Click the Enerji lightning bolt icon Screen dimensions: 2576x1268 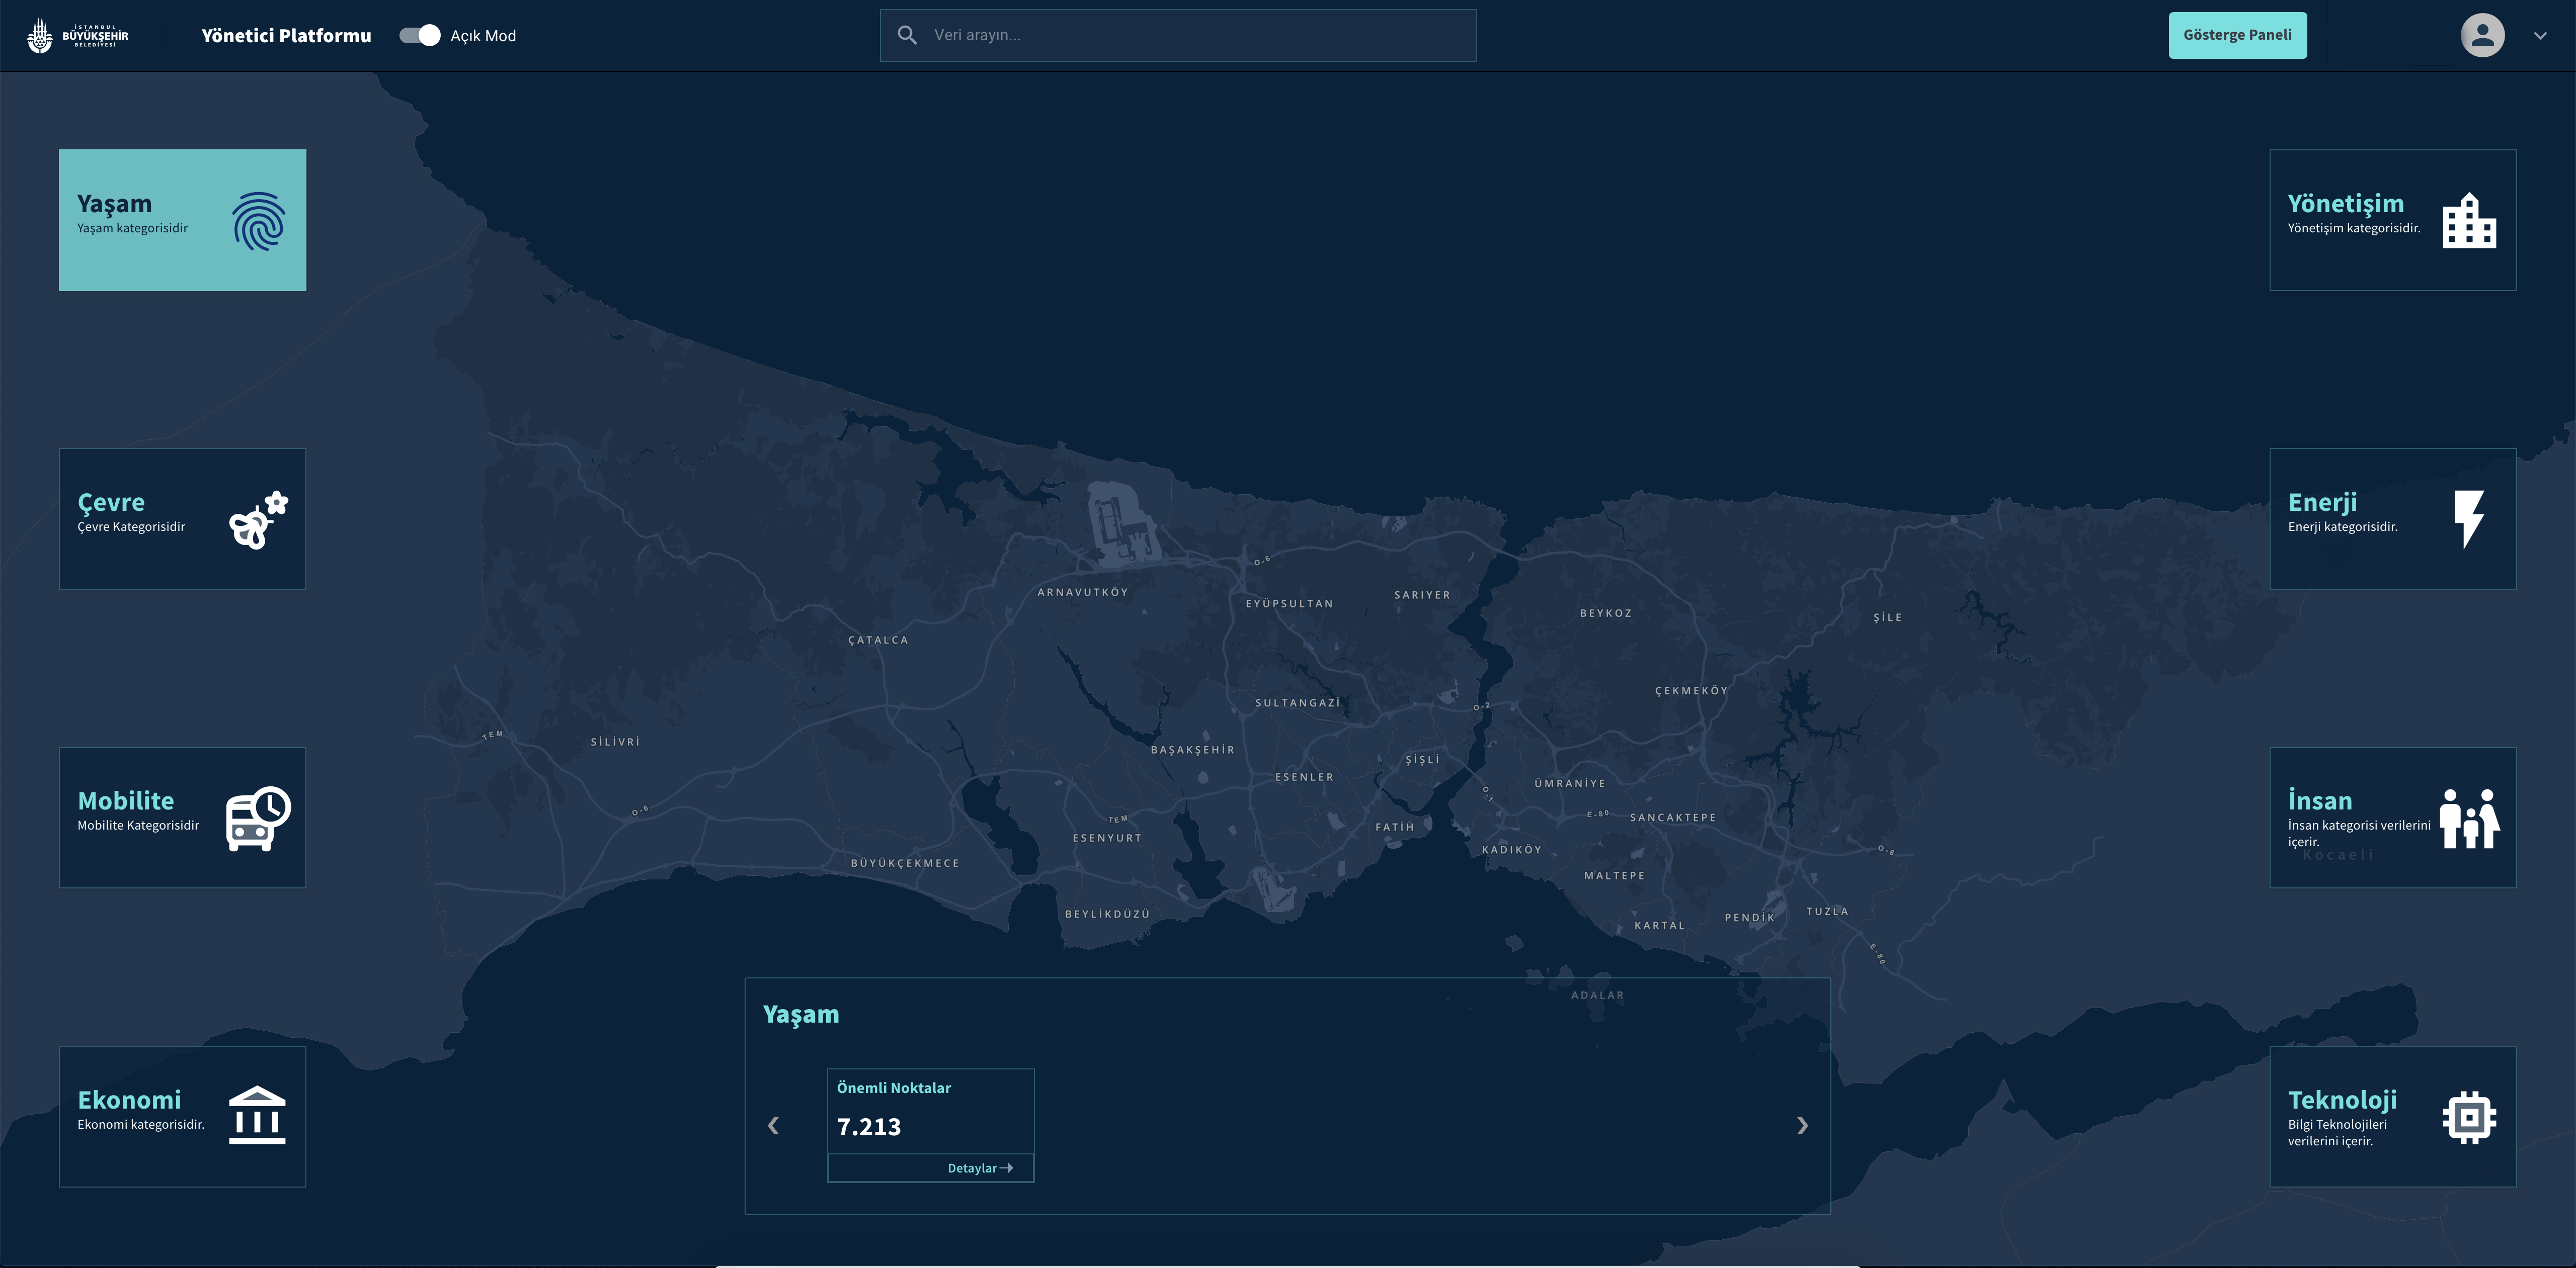[x=2469, y=519]
